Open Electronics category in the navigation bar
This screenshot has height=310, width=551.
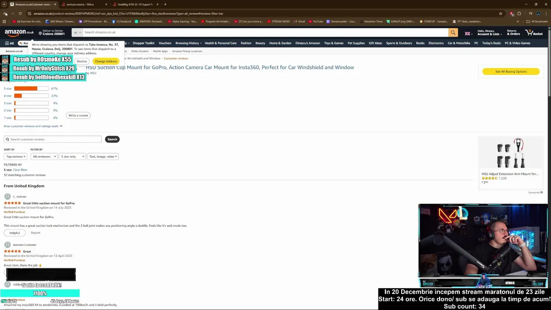[436, 43]
